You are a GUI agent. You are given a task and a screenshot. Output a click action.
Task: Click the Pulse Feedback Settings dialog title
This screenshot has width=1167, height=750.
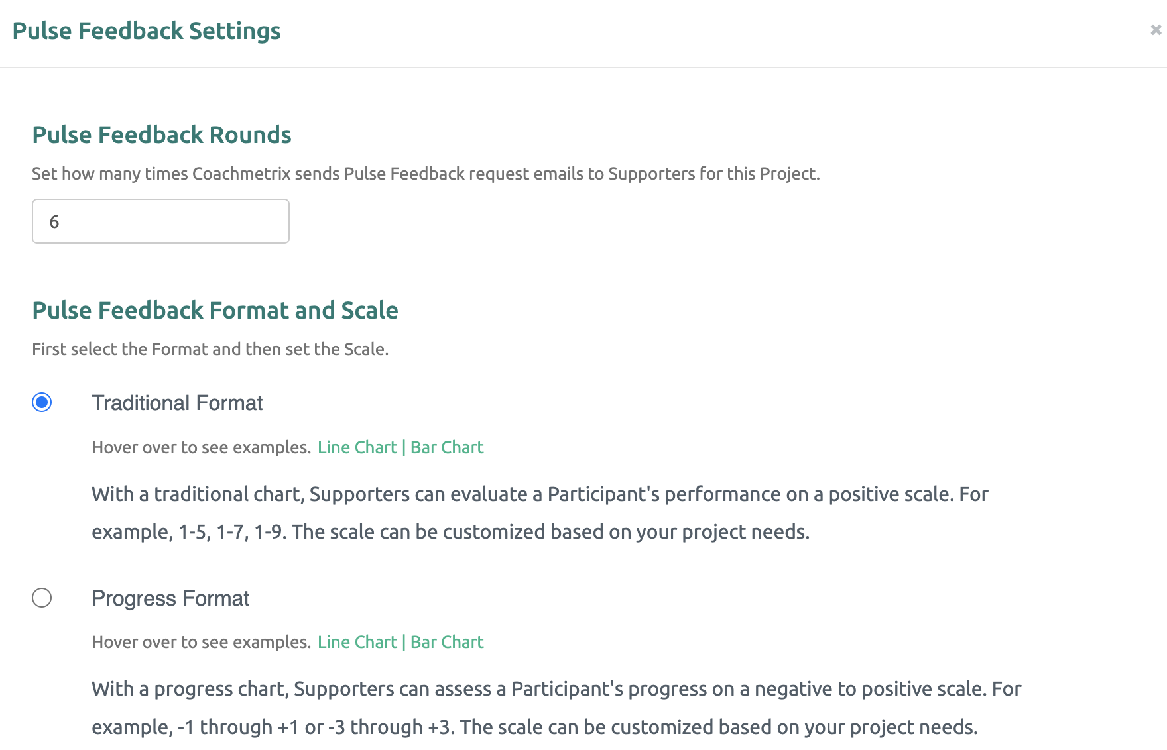click(147, 31)
